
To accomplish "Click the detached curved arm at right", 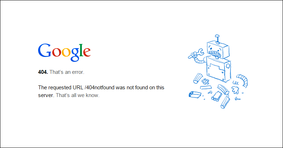I will (x=242, y=81).
